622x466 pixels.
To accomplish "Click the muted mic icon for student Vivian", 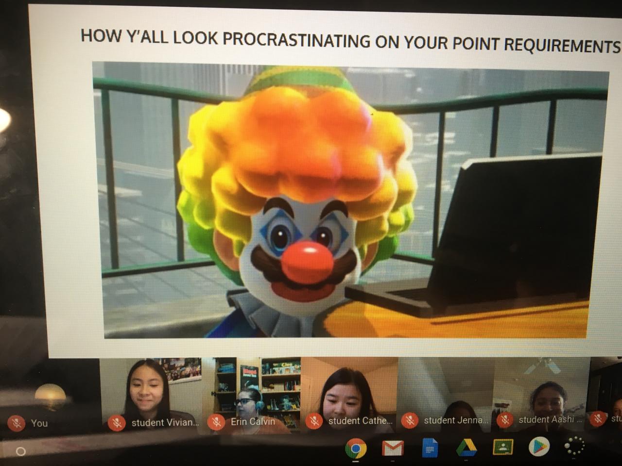I will point(117,423).
